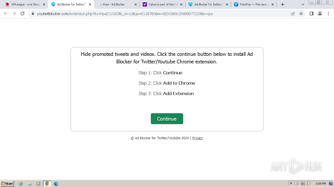This screenshot has width=334, height=187.
Task: Bookmark this page with star icon
Action: [x=301, y=14]
